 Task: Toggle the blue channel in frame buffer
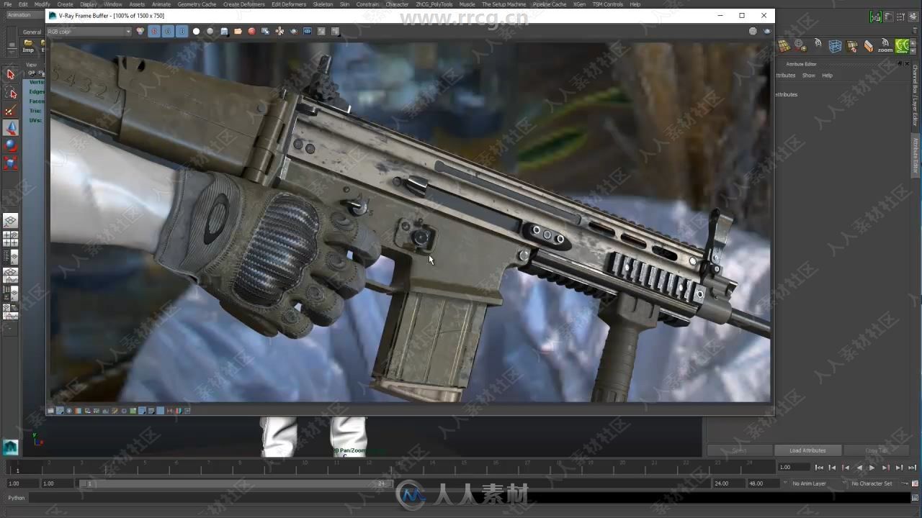pos(182,32)
